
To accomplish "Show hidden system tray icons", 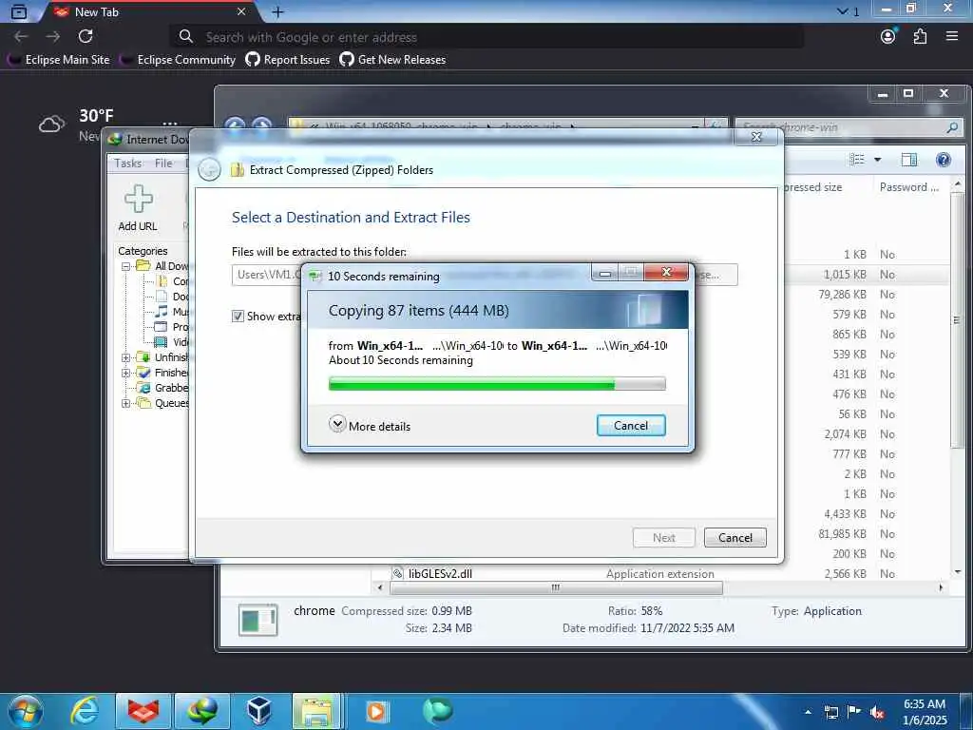I will click(808, 712).
